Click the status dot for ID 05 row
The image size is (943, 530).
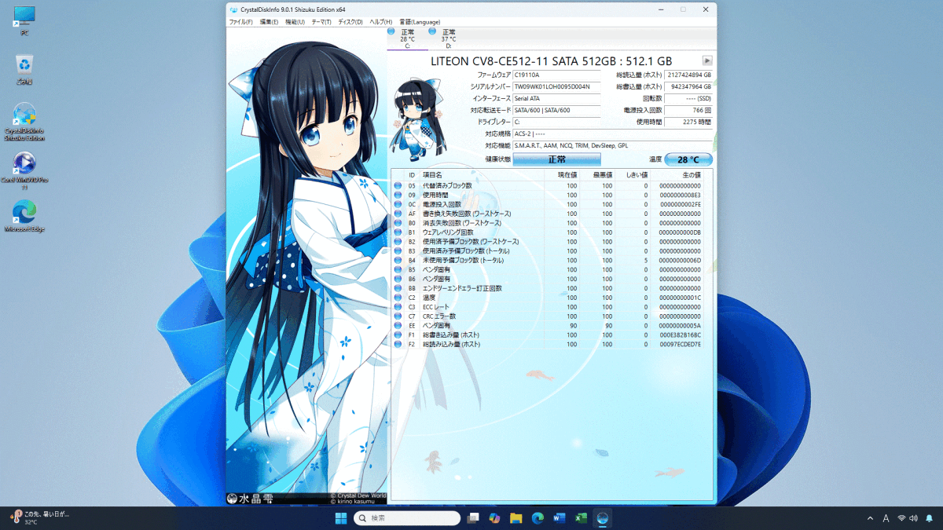[398, 185]
